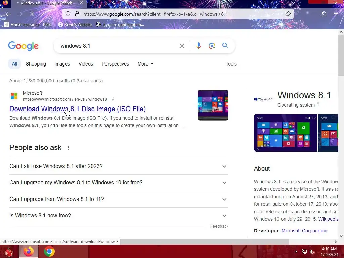Open the tracking protection shield icon
This screenshot has height=258, width=344.
tap(68, 14)
